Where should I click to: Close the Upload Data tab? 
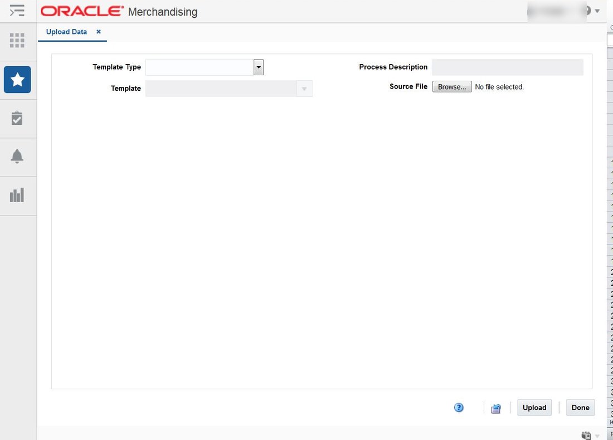[99, 32]
